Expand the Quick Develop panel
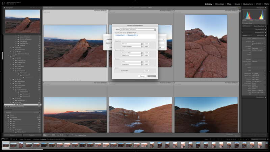This screenshot has height=152, width=270. (259, 26)
